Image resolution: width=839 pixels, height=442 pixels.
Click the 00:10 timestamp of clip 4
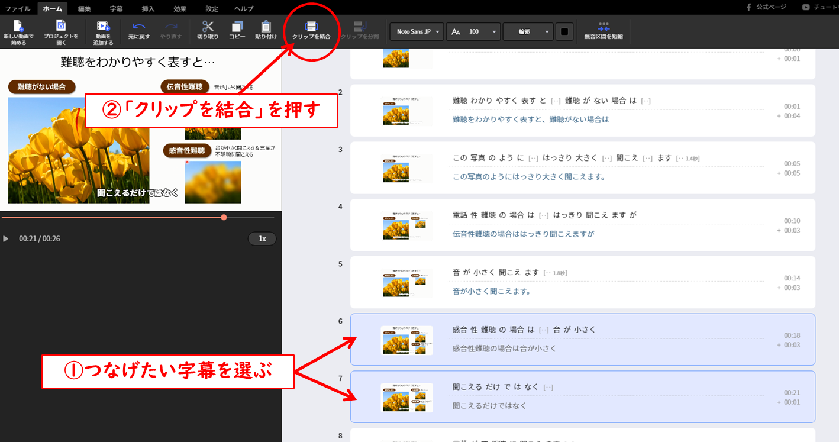pyautogui.click(x=792, y=221)
